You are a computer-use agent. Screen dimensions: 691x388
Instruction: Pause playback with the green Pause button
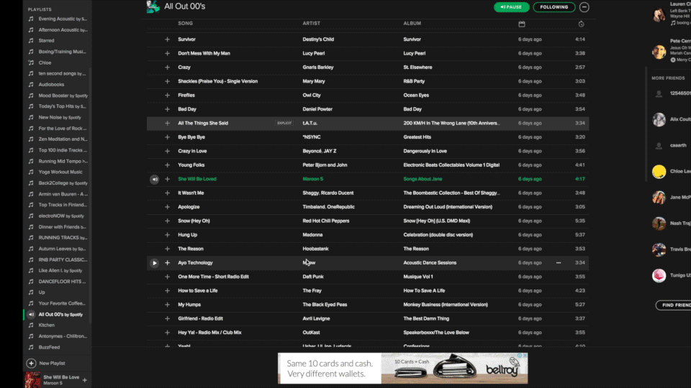[511, 7]
